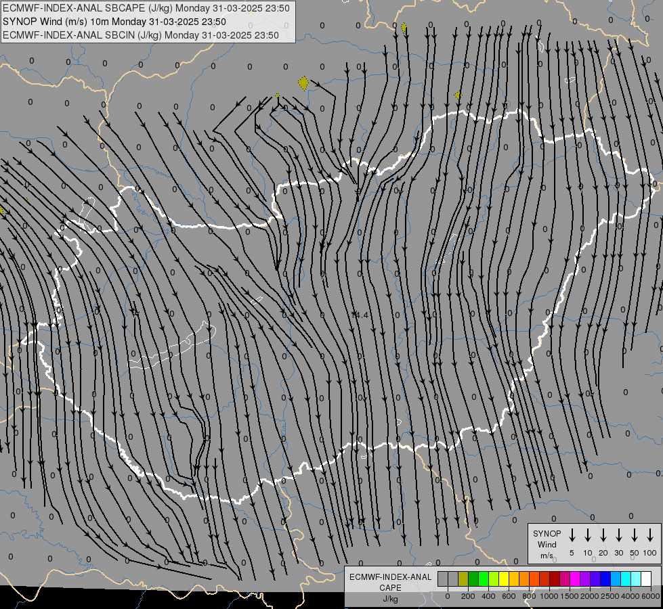Click the wind legend value 30
Screen dimensions: 663x609
(618, 553)
